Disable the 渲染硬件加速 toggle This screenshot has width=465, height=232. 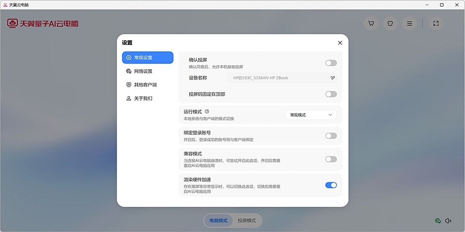[x=331, y=185]
